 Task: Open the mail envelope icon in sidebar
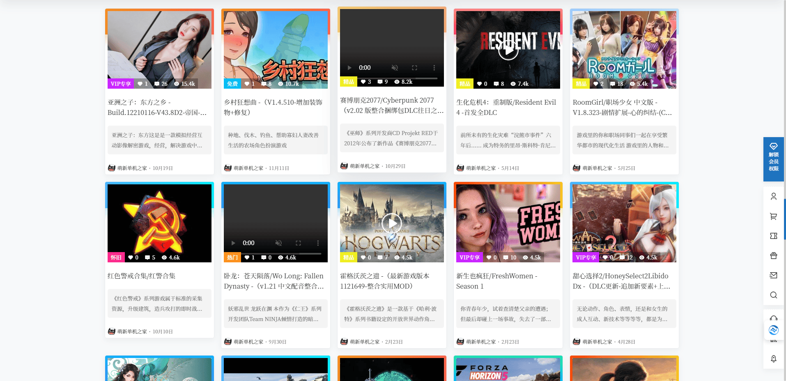tap(773, 275)
